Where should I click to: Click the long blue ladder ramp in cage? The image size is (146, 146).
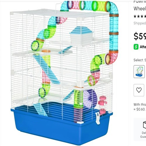[x=47, y=69]
